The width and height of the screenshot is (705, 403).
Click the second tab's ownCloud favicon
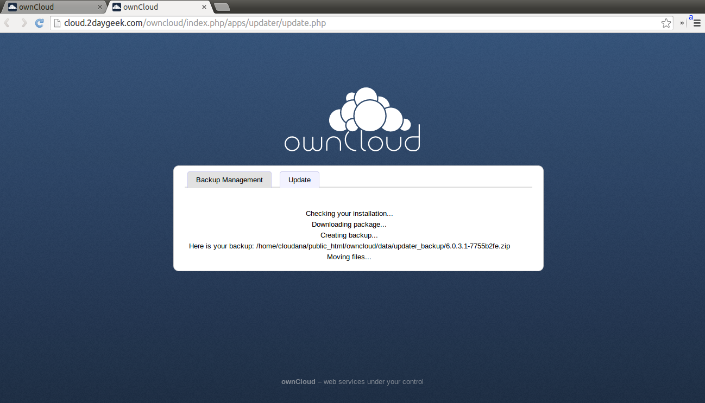pos(117,7)
